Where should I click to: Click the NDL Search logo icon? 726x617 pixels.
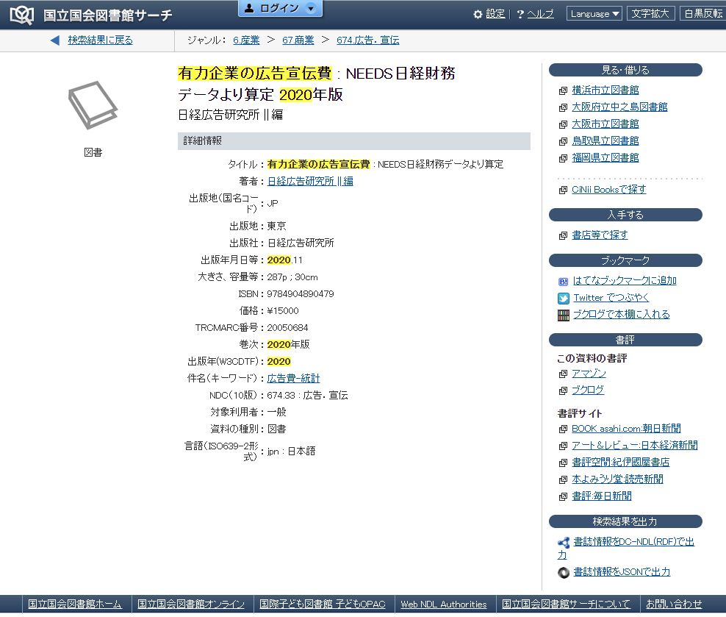pyautogui.click(x=22, y=15)
